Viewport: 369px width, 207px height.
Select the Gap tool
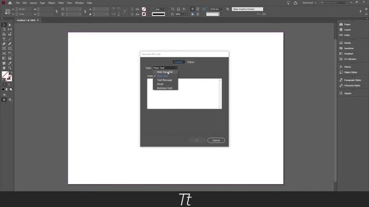click(10, 29)
